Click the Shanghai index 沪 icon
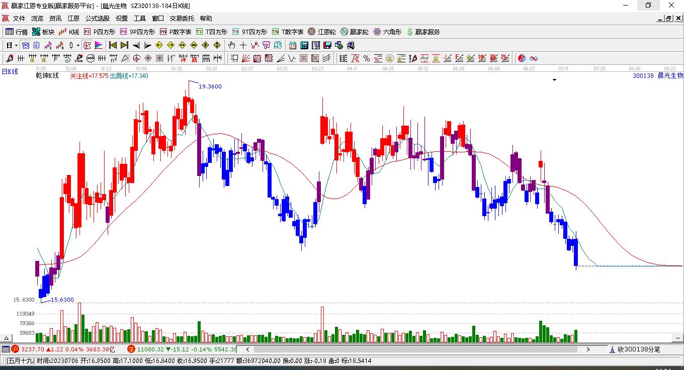This screenshot has height=370, width=684. [15, 349]
